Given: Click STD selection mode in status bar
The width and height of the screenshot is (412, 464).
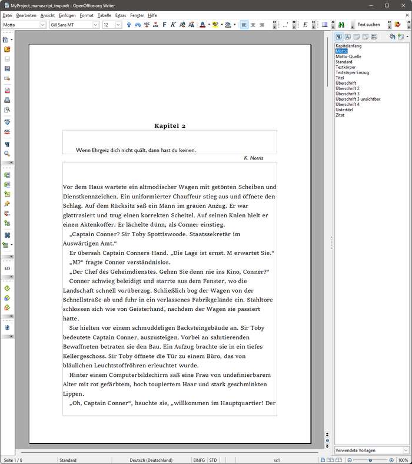Looking at the screenshot, I should (213, 460).
